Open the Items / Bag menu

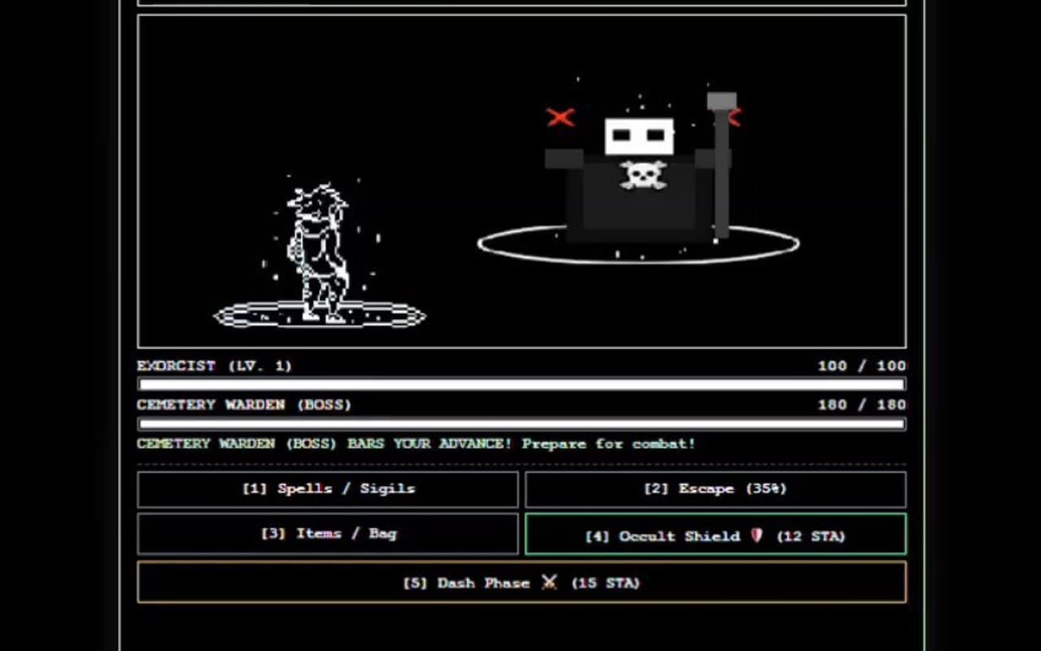click(328, 534)
